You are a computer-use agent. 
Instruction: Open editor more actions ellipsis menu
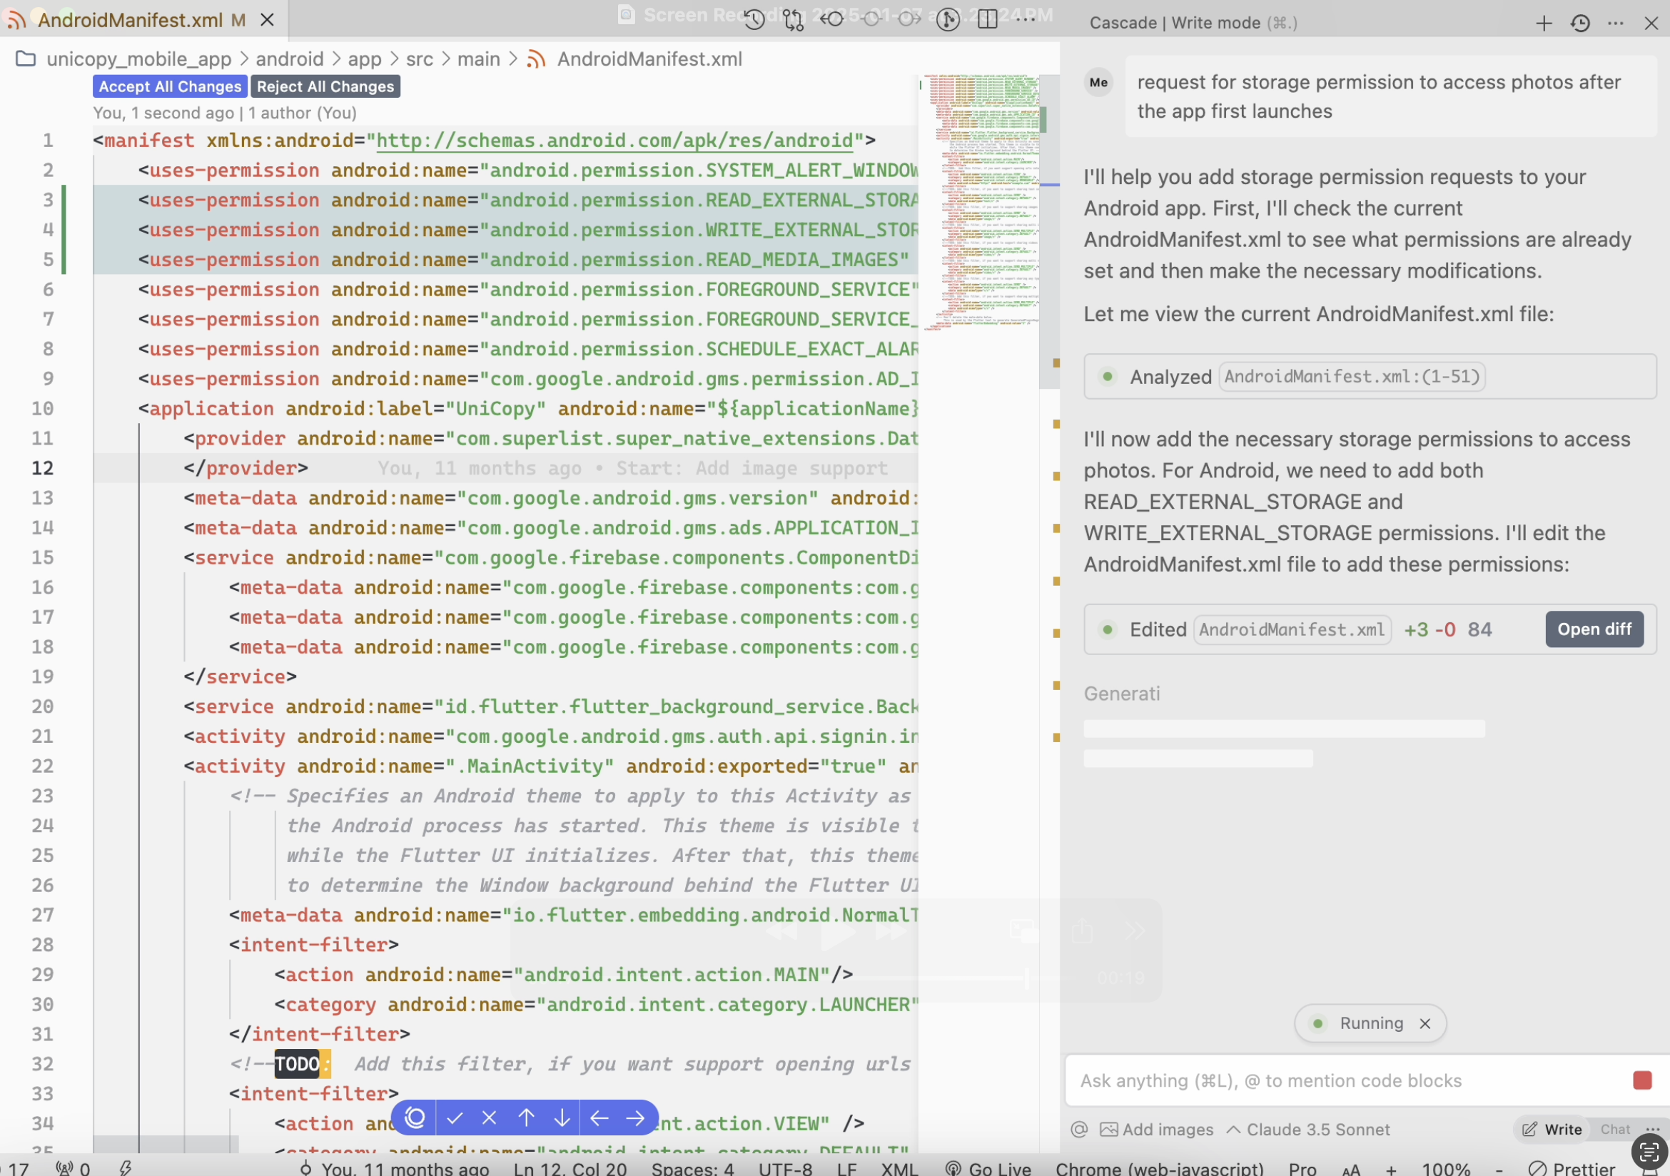click(1026, 20)
